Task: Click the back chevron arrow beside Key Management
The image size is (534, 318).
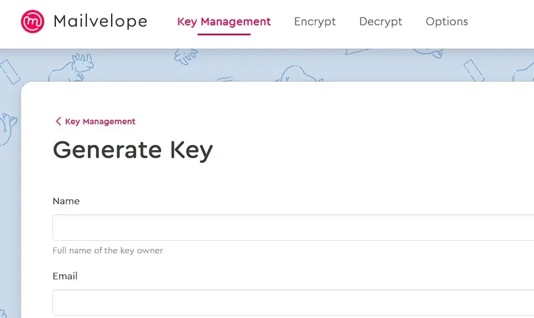Action: click(x=58, y=121)
